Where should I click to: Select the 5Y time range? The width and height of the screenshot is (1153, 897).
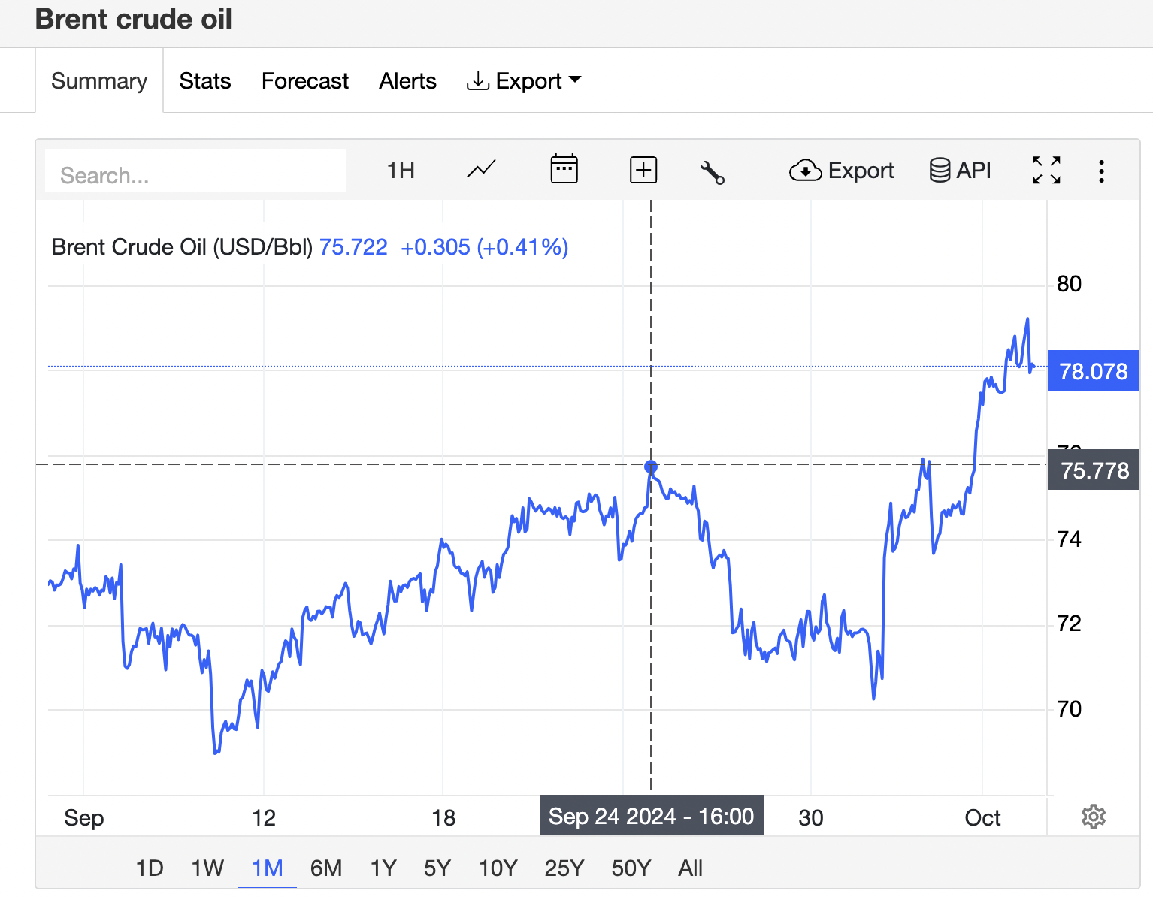(x=437, y=868)
